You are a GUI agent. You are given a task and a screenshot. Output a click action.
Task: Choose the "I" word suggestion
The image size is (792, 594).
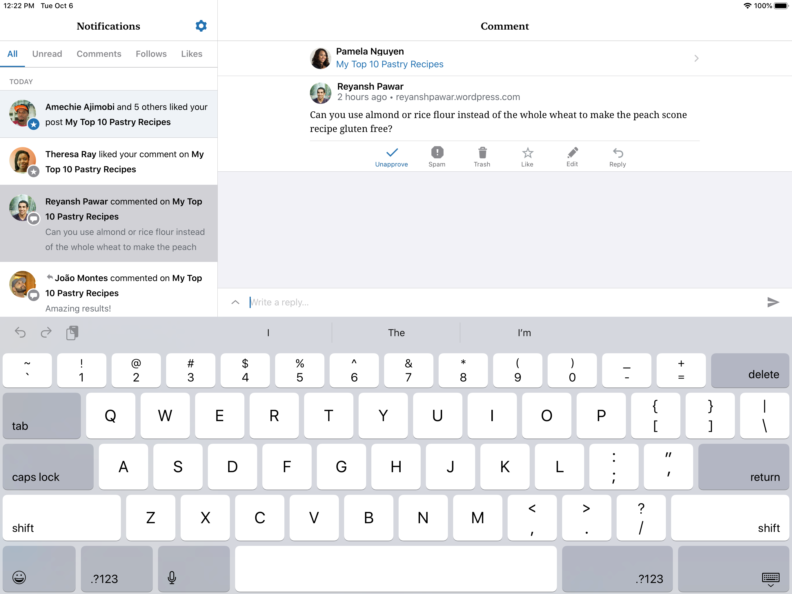point(268,332)
